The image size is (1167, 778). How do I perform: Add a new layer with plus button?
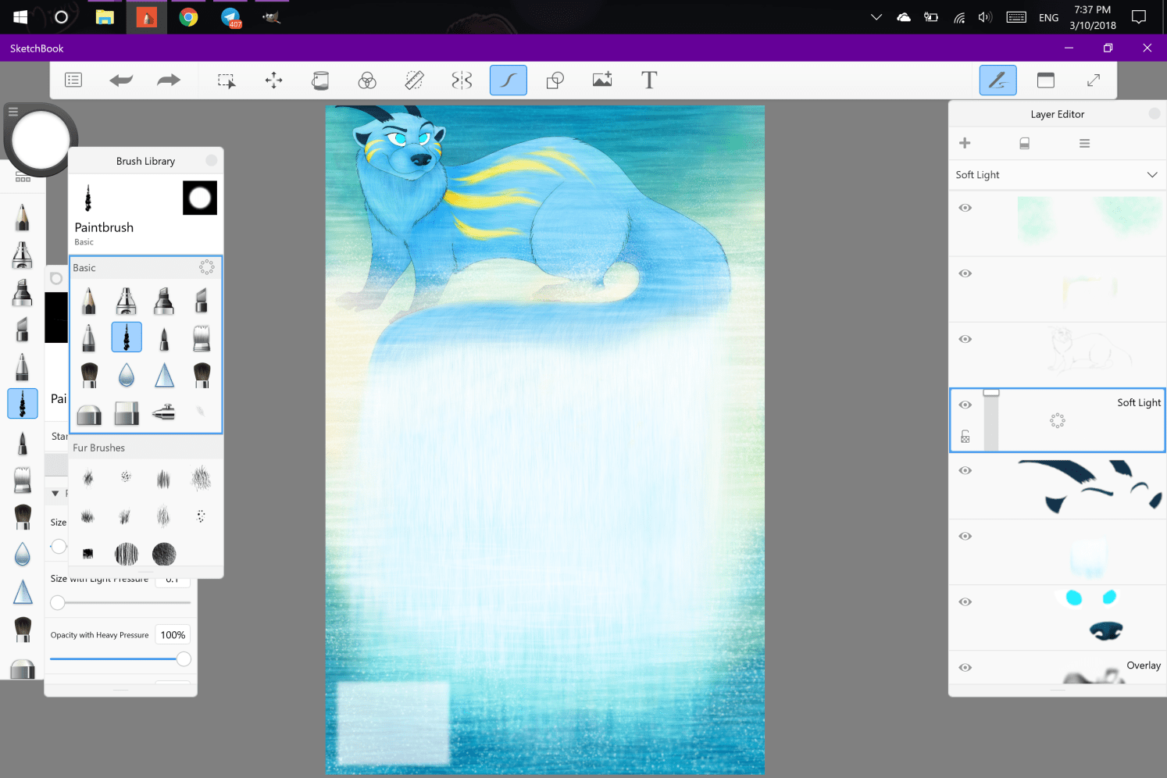tap(965, 143)
